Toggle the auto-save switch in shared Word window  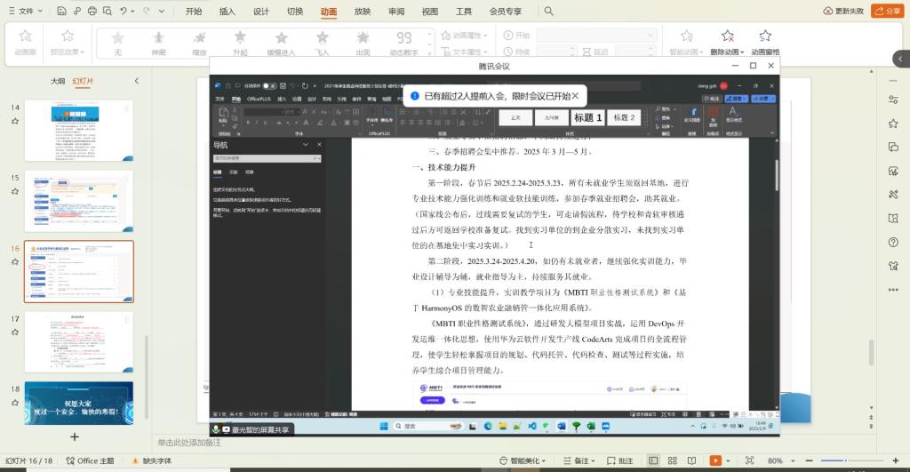pyautogui.click(x=266, y=86)
